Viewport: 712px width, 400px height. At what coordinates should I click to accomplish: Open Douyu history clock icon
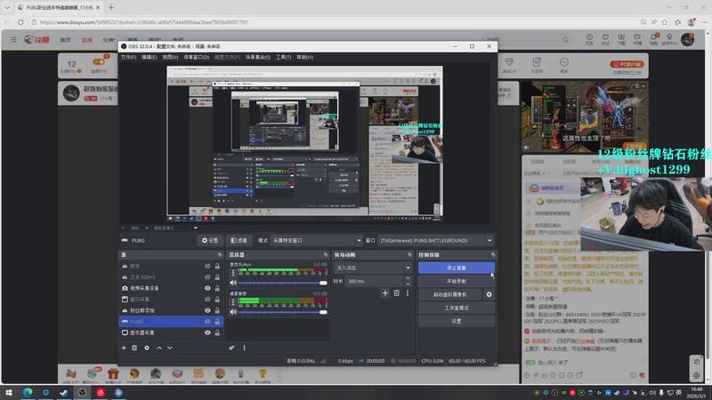point(589,39)
